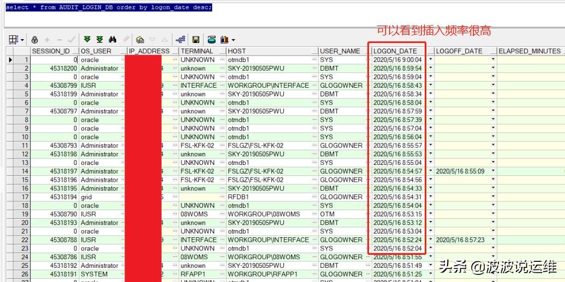Image resolution: width=565 pixels, height=282 pixels.
Task: Click the insert record plus icon
Action: click(x=47, y=40)
